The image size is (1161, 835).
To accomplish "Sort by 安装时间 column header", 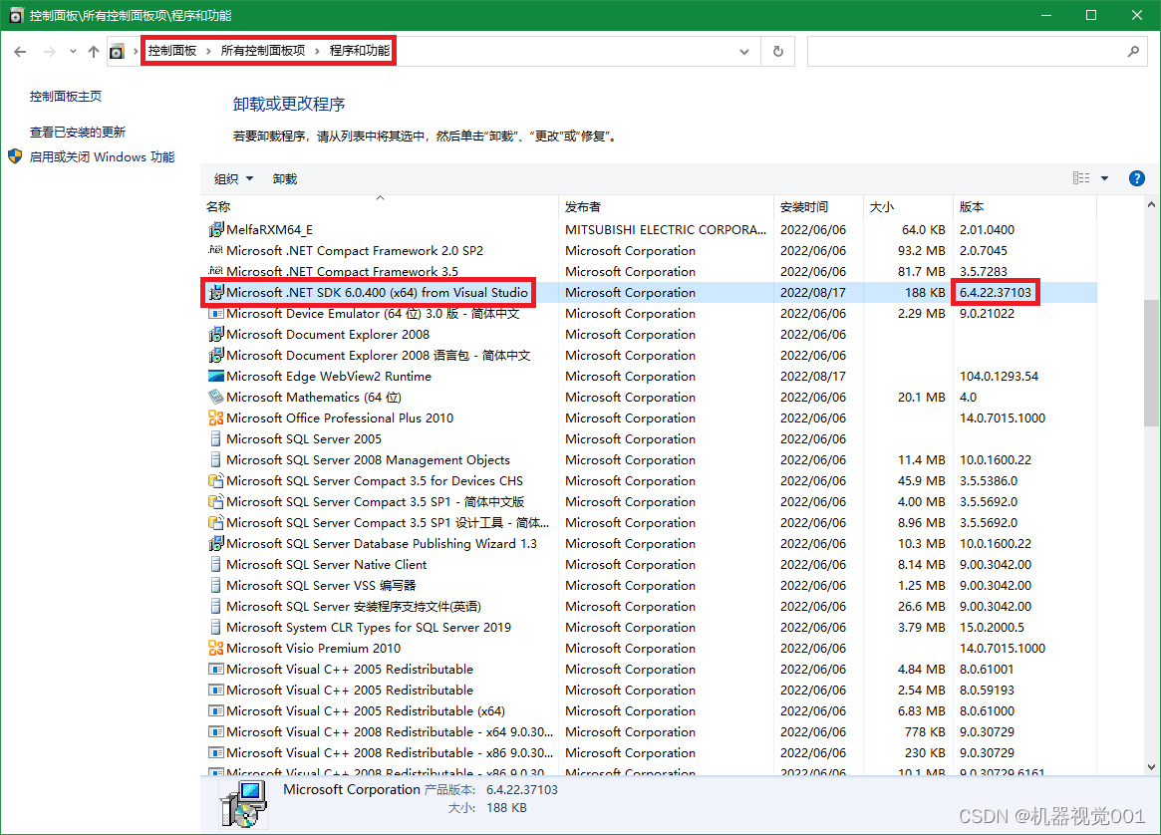I will point(818,206).
